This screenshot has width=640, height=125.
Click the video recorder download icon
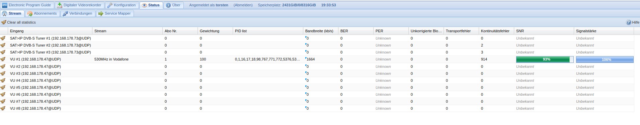point(59,5)
